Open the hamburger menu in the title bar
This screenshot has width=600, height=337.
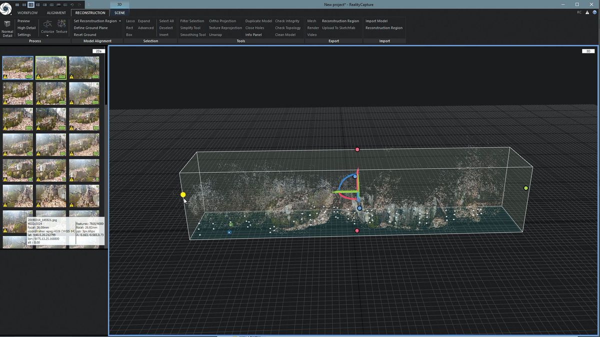[89, 4]
